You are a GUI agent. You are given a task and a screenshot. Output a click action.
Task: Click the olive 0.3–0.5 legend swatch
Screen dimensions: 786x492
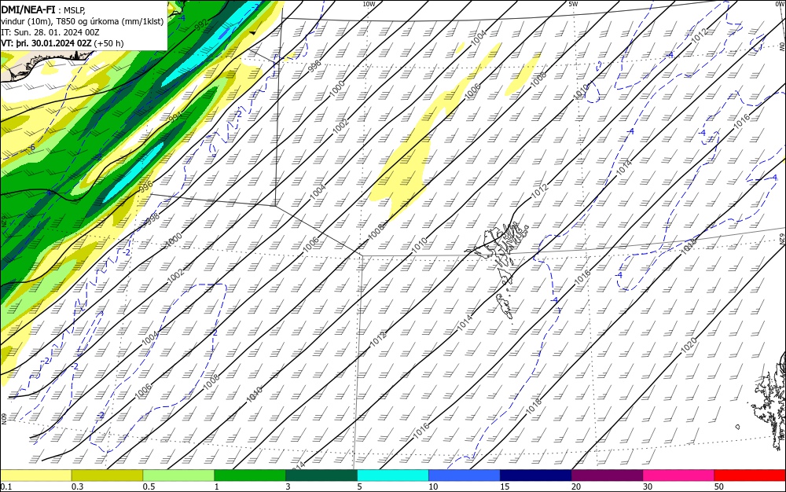[x=107, y=475]
